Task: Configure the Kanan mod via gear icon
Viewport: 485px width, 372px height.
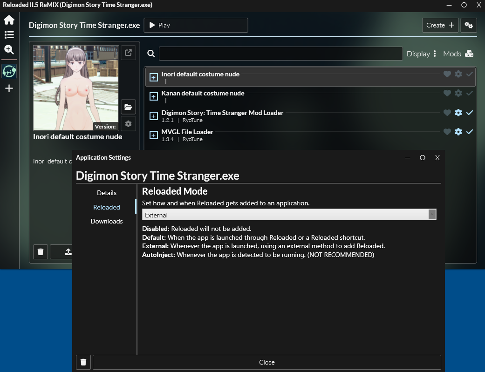Action: [458, 93]
